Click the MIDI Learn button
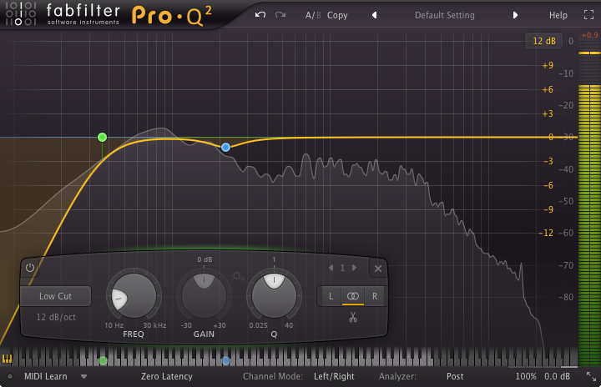 click(46, 376)
